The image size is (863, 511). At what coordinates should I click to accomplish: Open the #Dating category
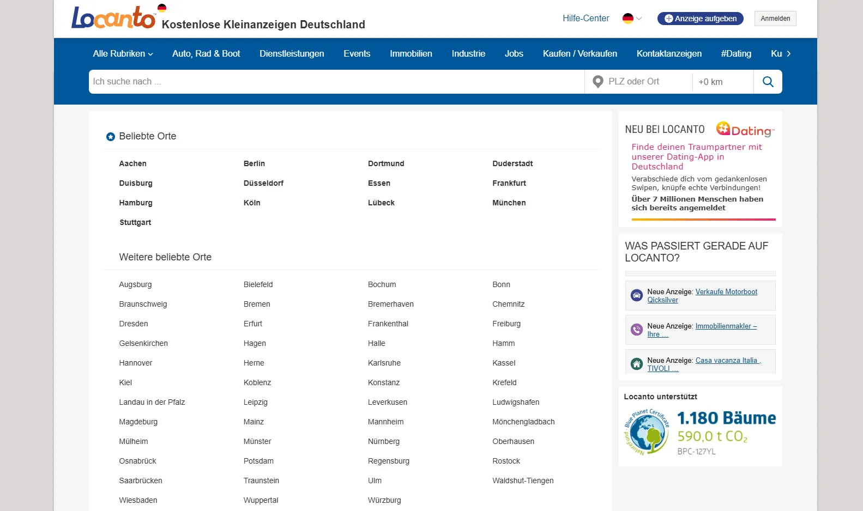(x=736, y=53)
